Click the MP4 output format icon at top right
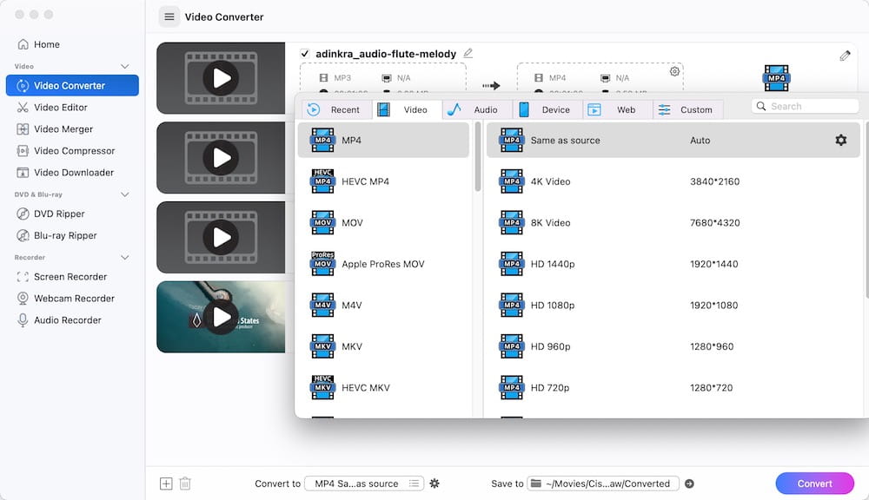The width and height of the screenshot is (869, 500). pos(776,77)
